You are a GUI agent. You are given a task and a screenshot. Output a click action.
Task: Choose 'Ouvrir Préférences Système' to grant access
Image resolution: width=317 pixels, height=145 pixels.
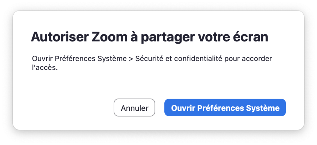click(225, 108)
